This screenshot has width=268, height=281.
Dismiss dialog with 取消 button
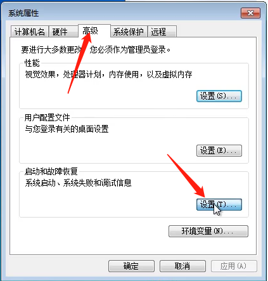tap(182, 266)
